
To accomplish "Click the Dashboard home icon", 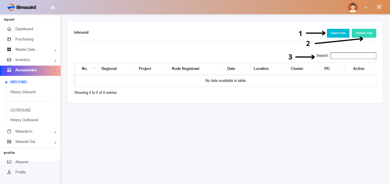I will pyautogui.click(x=9, y=29).
